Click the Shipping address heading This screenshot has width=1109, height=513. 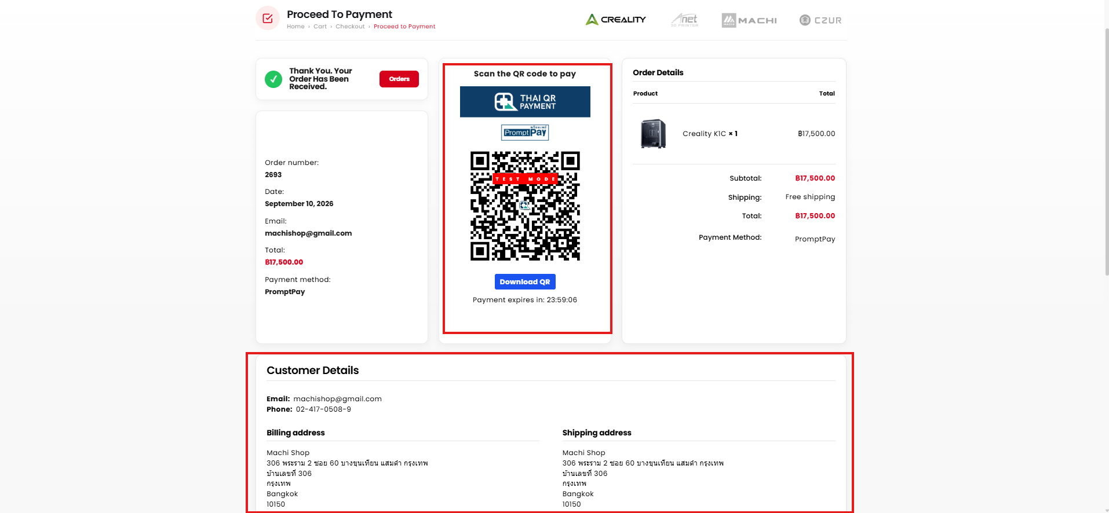point(597,433)
